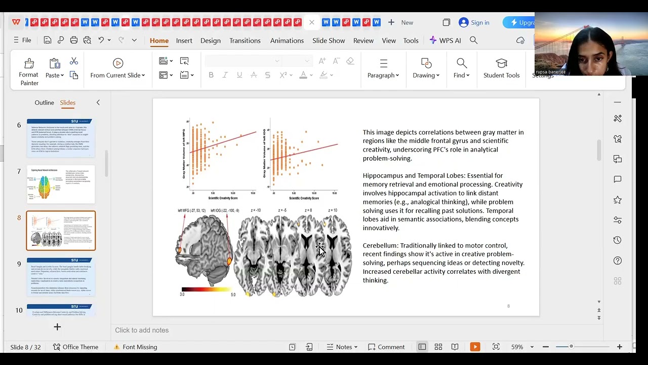Viewport: 648px width, 365px height.
Task: Open the Slide Show tab
Action: (329, 41)
